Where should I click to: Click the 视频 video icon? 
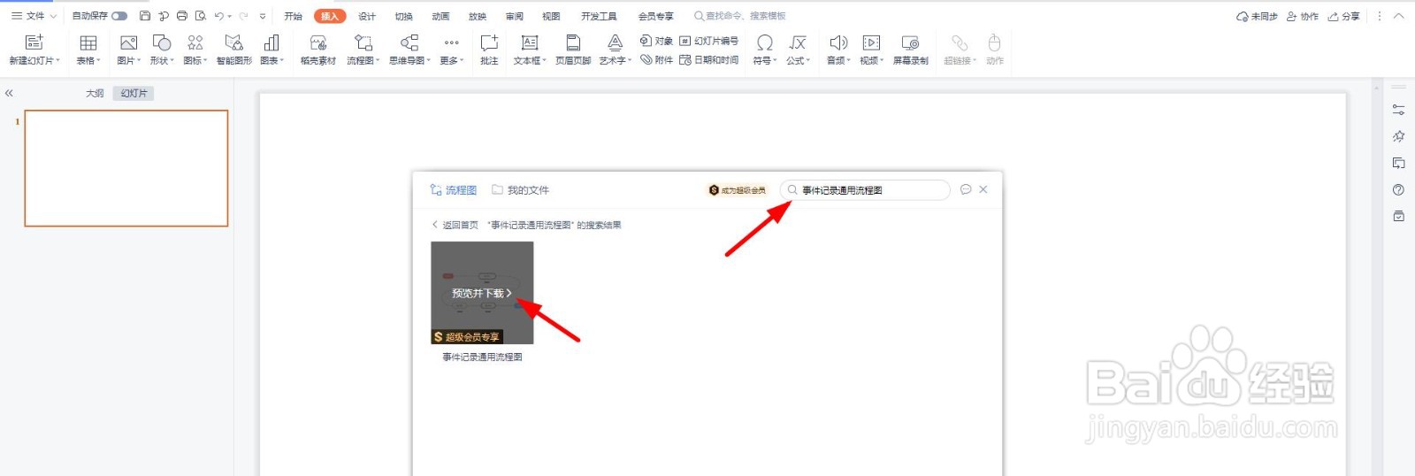871,42
